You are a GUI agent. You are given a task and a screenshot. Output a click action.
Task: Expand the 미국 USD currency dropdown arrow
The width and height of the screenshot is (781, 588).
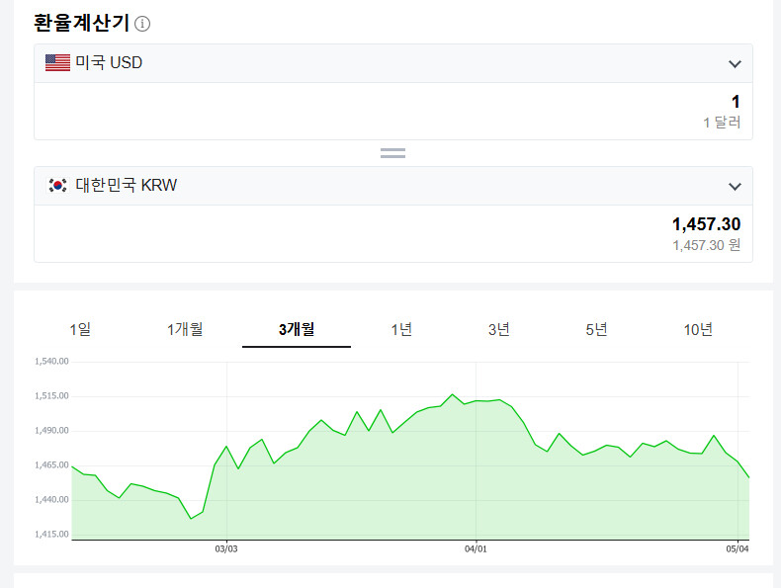click(x=735, y=63)
